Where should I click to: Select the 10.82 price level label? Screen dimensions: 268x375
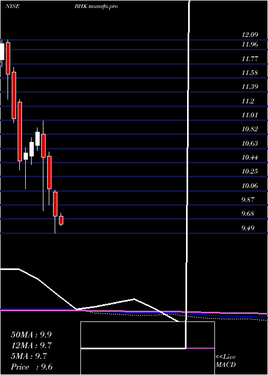pyautogui.click(x=250, y=129)
